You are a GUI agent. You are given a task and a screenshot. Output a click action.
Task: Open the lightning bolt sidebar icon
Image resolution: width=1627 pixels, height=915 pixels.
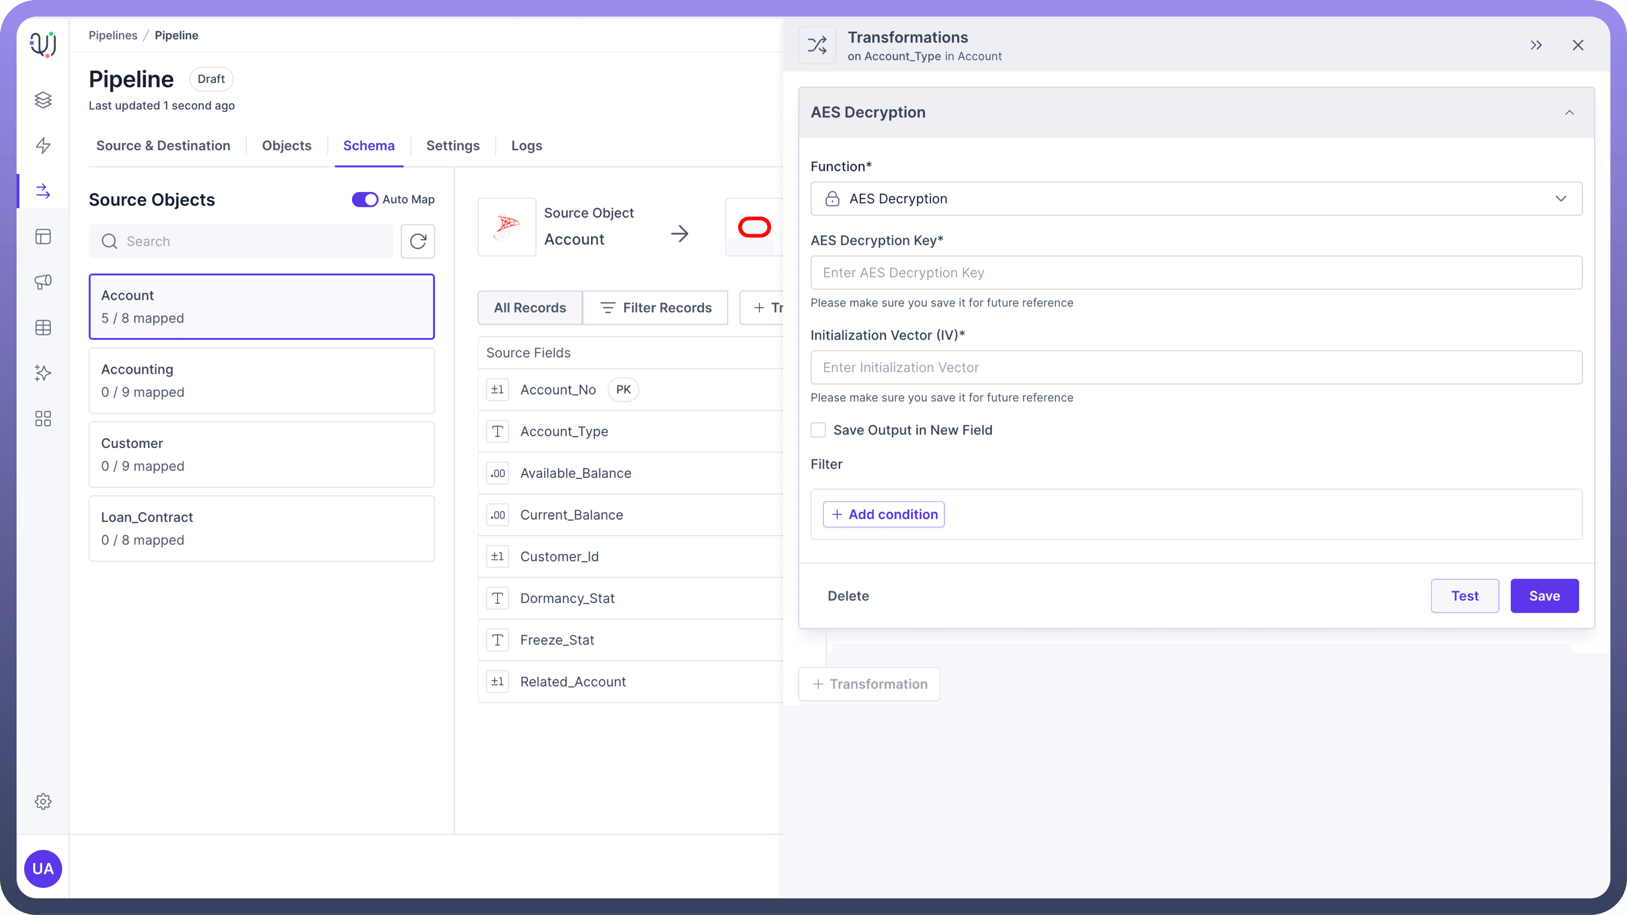coord(43,145)
